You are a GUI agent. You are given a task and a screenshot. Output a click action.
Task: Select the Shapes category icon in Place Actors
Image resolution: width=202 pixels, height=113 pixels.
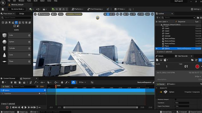tap(16, 23)
